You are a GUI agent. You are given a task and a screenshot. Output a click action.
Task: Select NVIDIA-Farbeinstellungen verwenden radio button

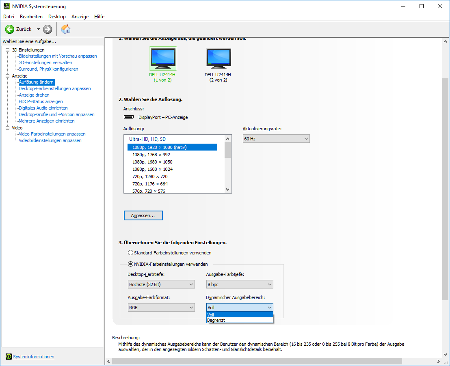[x=131, y=264]
